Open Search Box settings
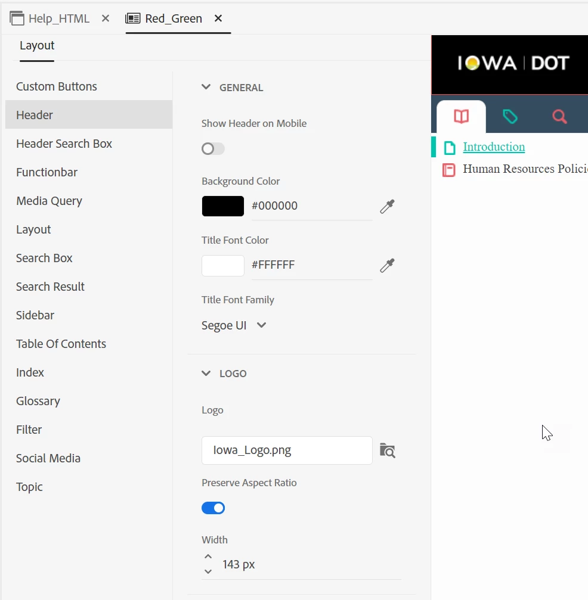The image size is (588, 600). click(89, 258)
